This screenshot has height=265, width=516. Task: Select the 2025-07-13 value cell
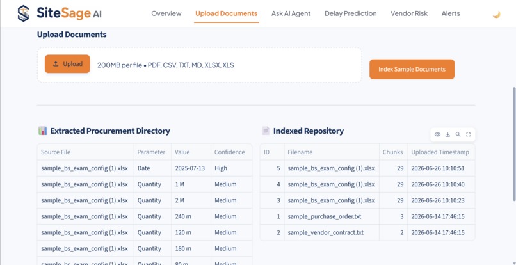pos(191,168)
